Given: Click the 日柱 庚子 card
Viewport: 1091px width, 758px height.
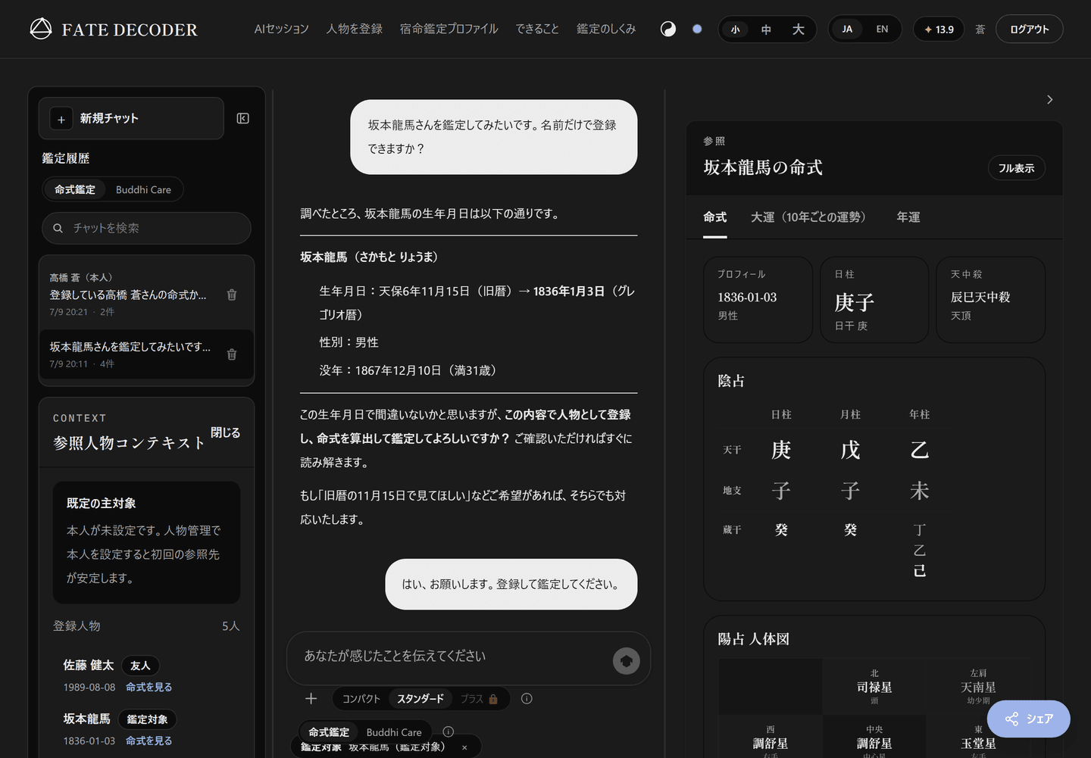Looking at the screenshot, I should tap(874, 300).
